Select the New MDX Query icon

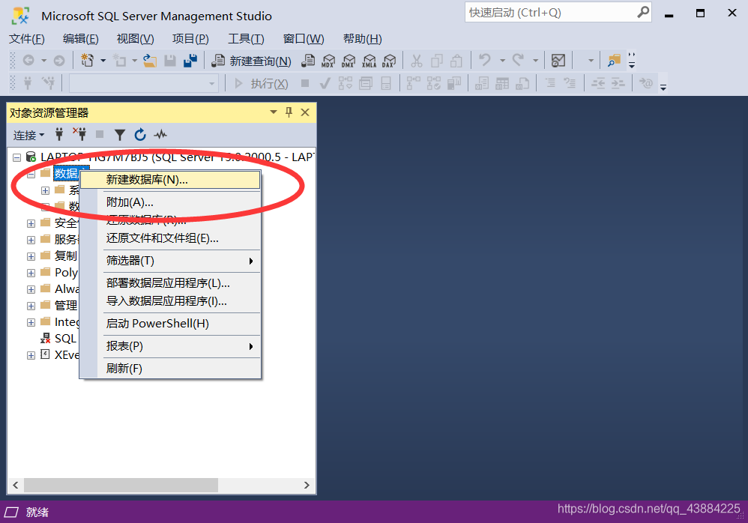(328, 60)
